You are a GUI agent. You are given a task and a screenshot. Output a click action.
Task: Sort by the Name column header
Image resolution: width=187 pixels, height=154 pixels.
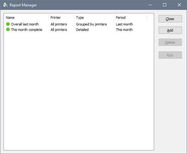26,18
